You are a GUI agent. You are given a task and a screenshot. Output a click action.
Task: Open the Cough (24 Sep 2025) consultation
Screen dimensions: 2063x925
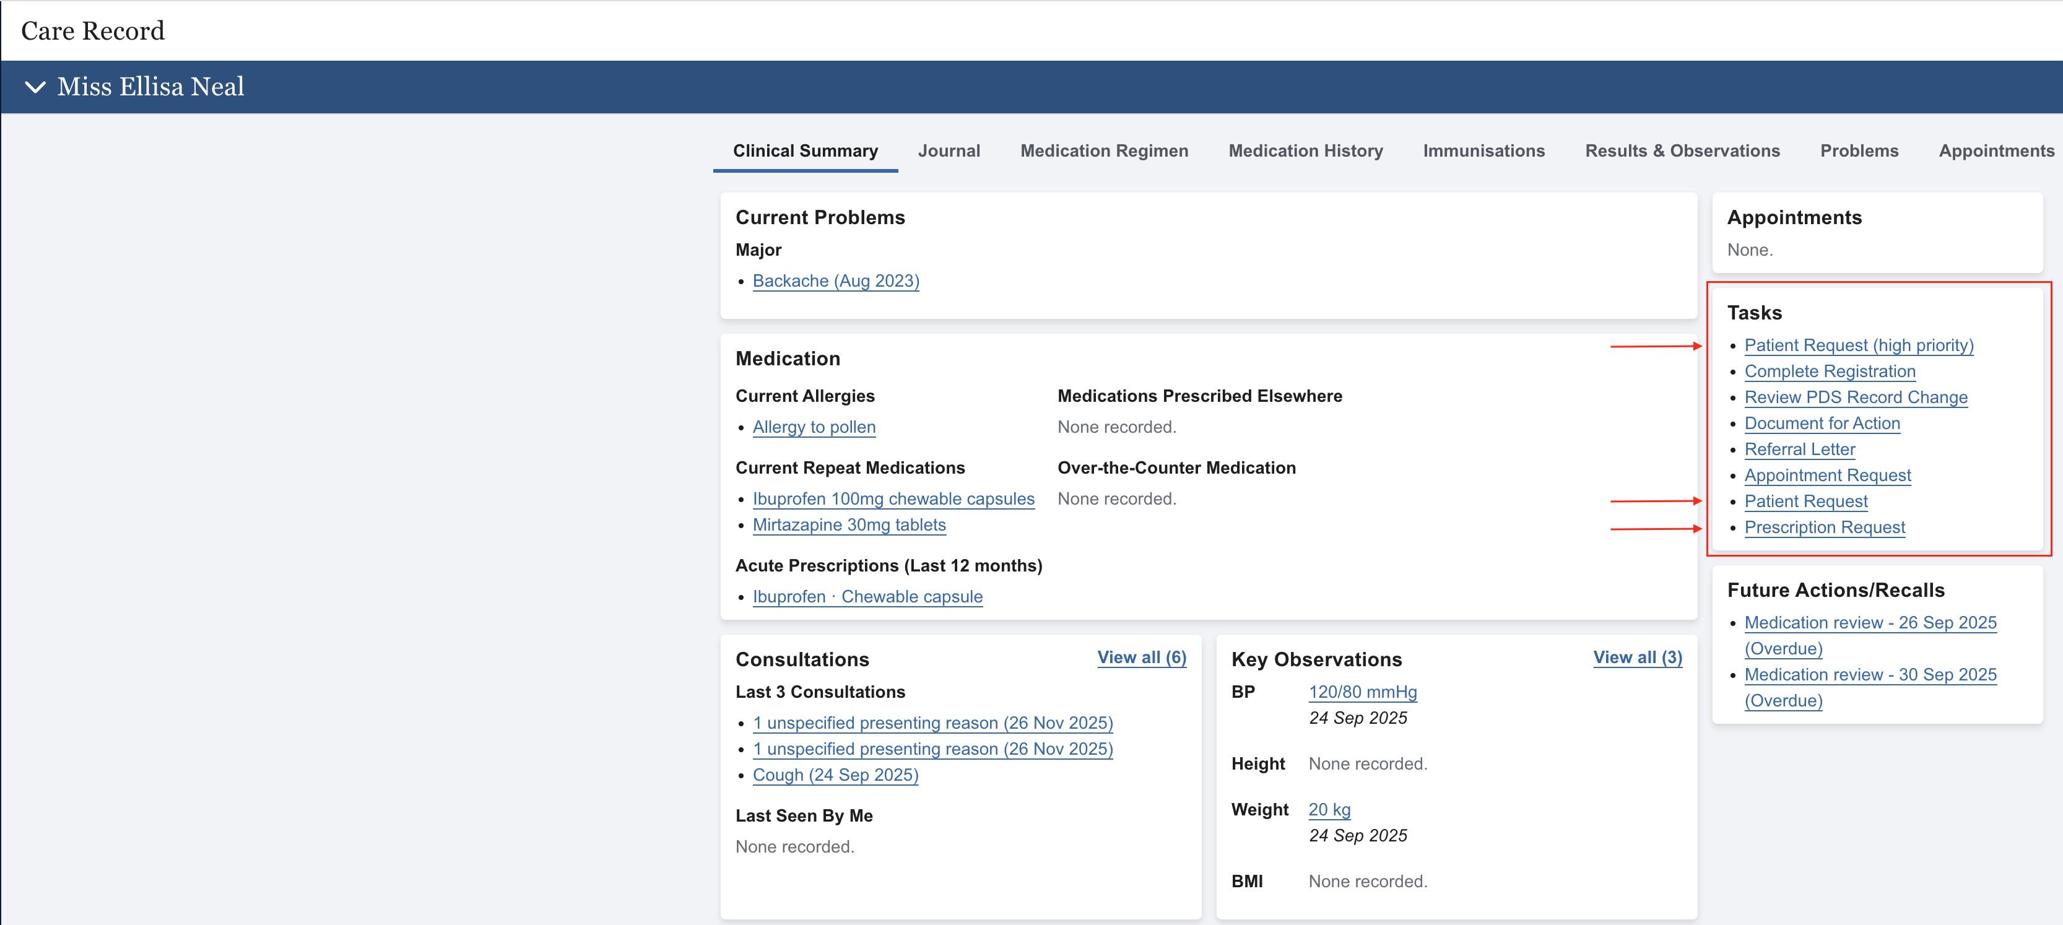[835, 775]
